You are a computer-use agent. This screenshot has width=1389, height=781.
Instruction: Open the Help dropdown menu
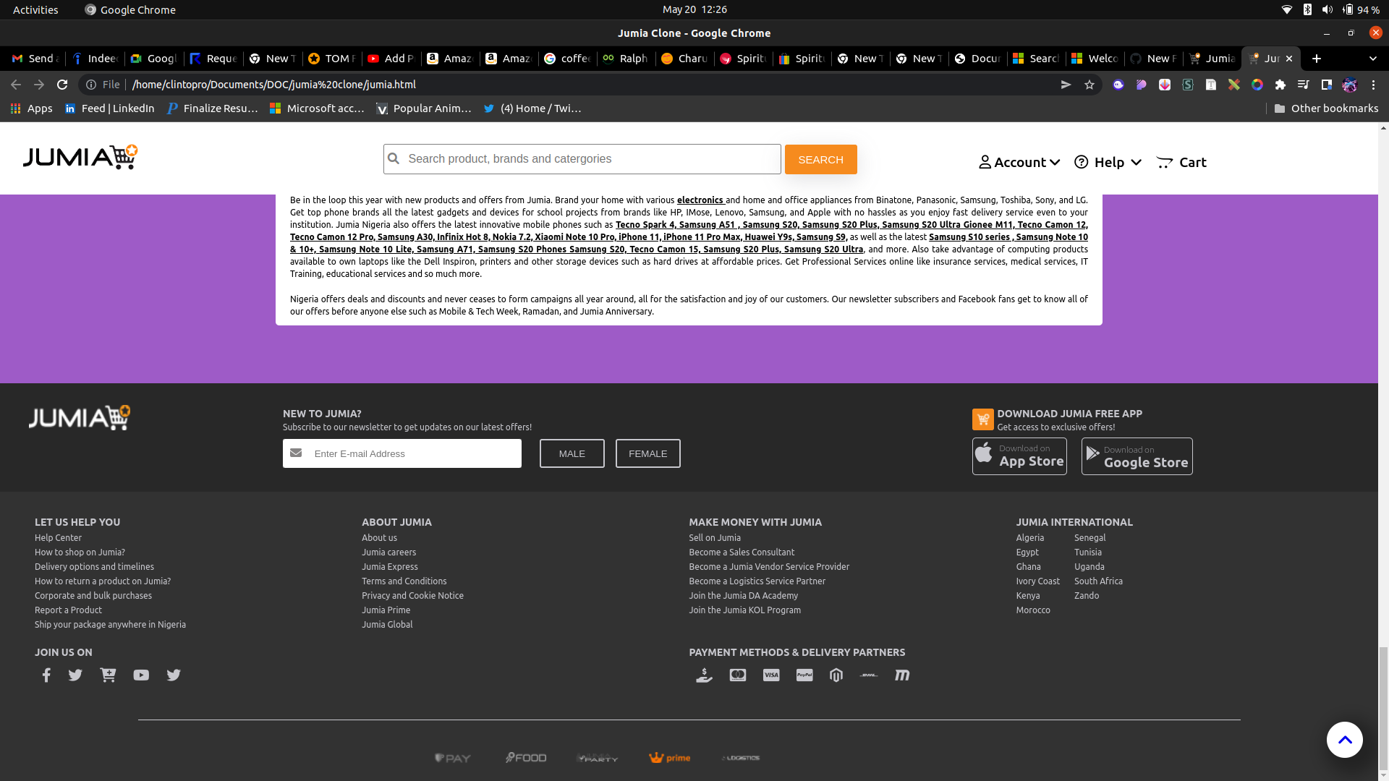pyautogui.click(x=1107, y=162)
